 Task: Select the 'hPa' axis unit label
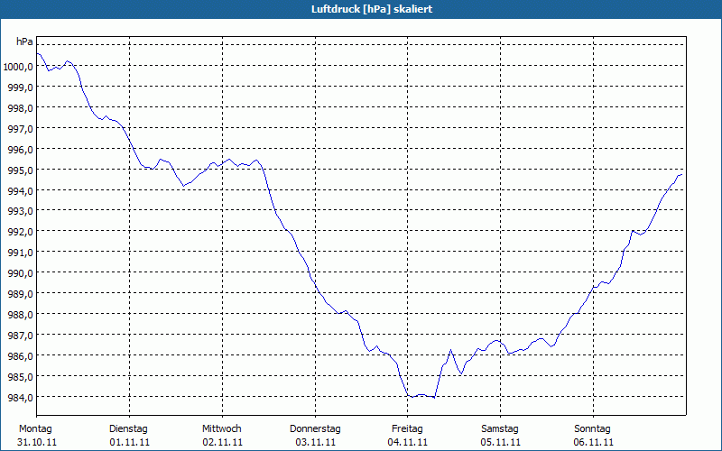tap(24, 41)
